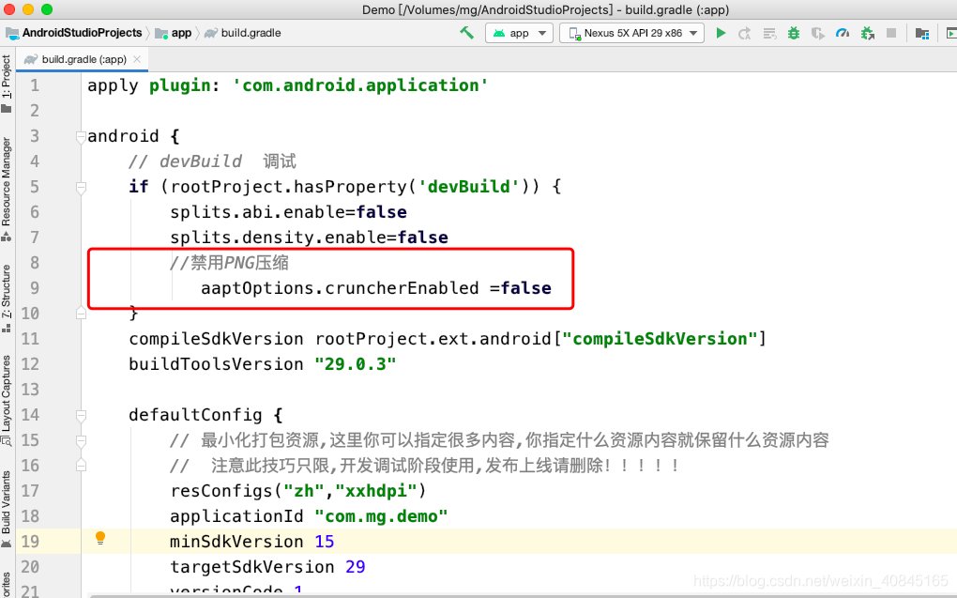Image resolution: width=957 pixels, height=598 pixels.
Task: Click the "com.mg.demo" applicationId value
Action: point(382,516)
